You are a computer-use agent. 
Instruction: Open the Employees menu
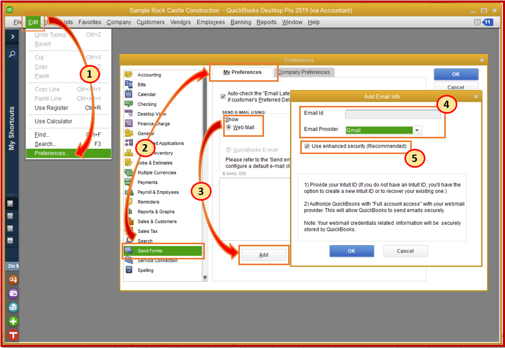coord(211,22)
